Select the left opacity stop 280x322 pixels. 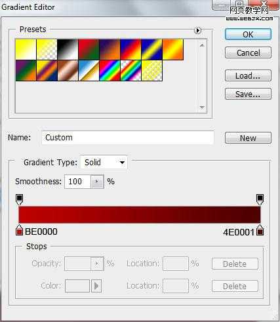pos(19,199)
